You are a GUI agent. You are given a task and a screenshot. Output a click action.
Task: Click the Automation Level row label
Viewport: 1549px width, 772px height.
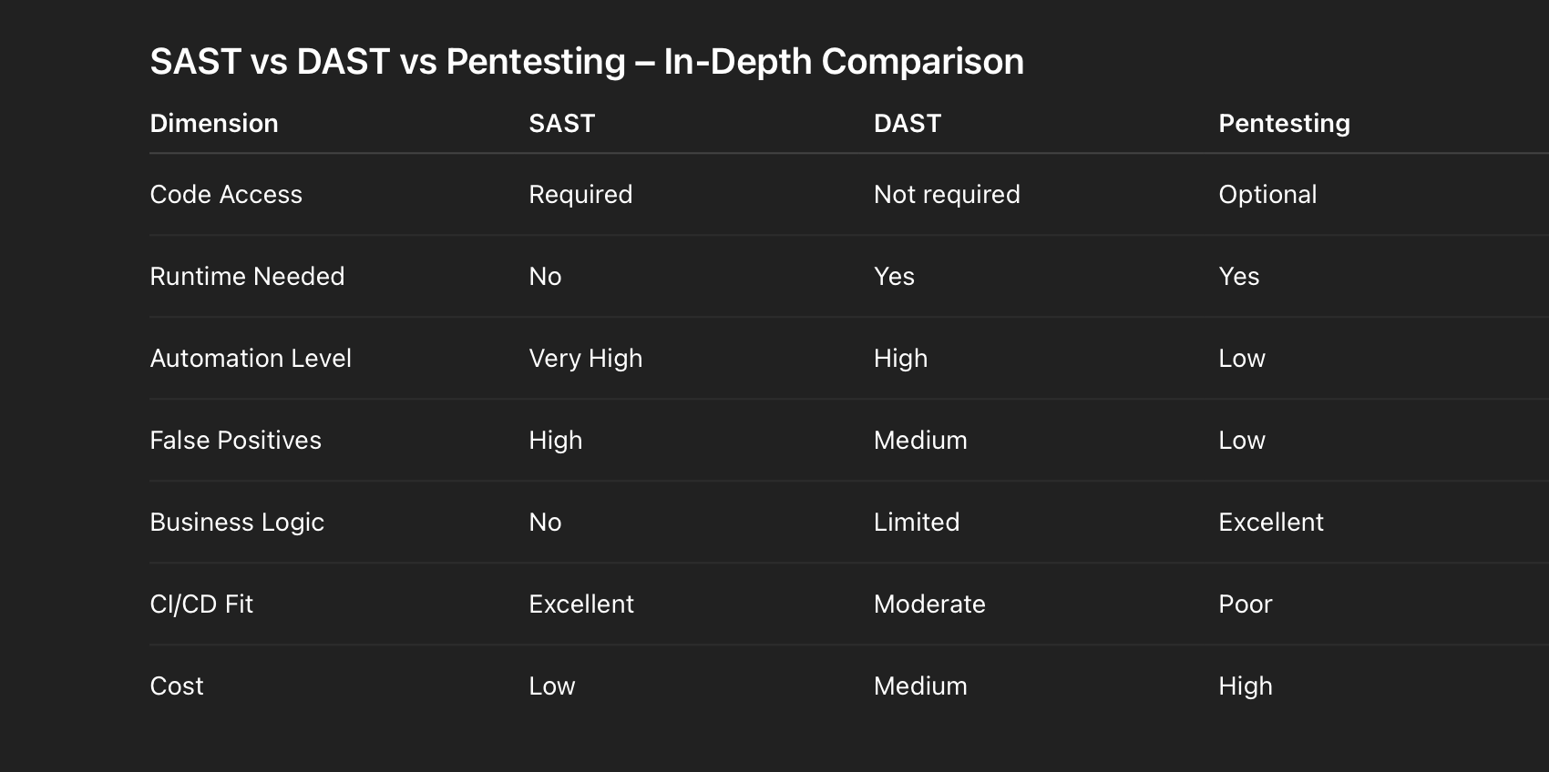pyautogui.click(x=251, y=359)
